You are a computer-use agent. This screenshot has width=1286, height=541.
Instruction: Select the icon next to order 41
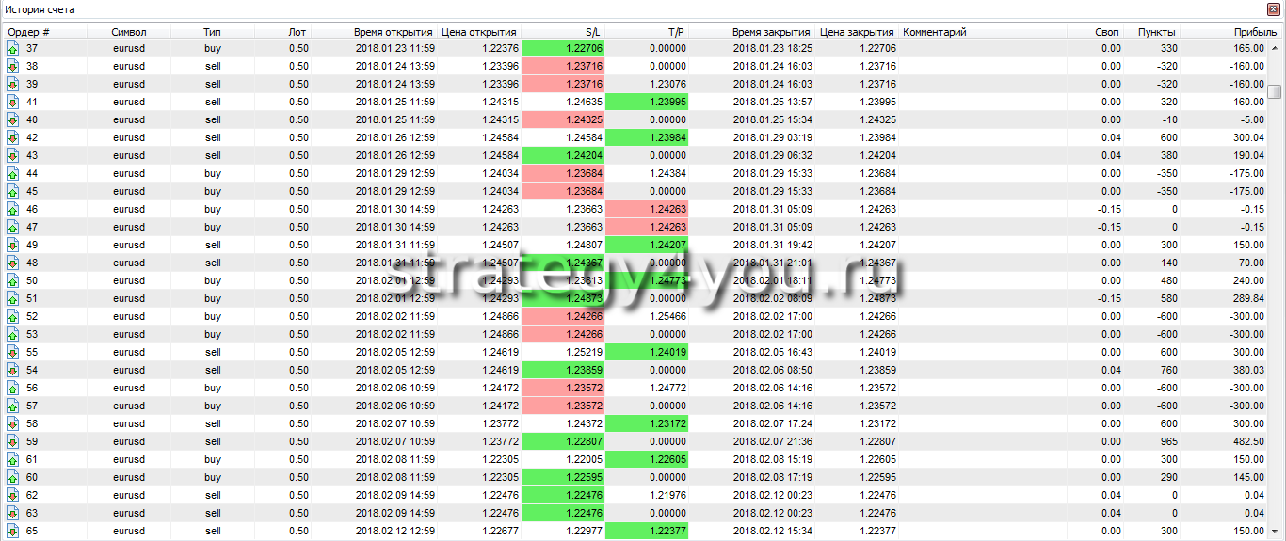click(x=13, y=102)
